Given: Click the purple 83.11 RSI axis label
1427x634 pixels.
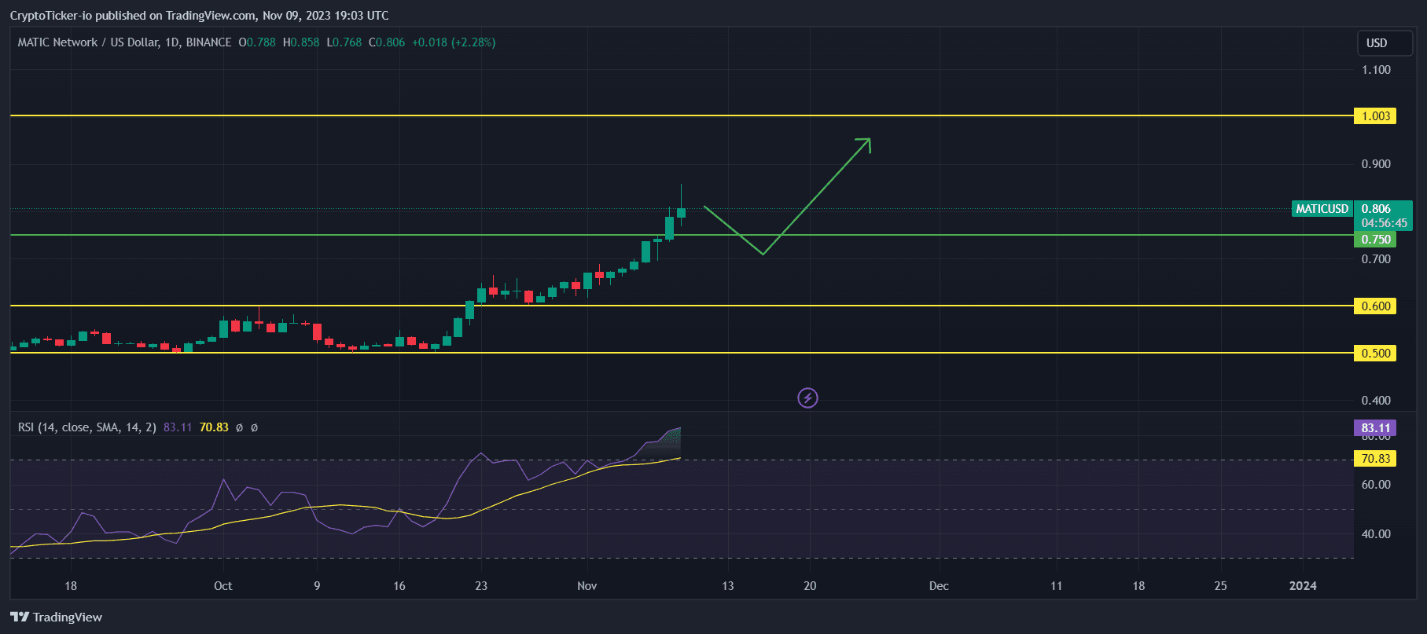Looking at the screenshot, I should tap(1374, 428).
